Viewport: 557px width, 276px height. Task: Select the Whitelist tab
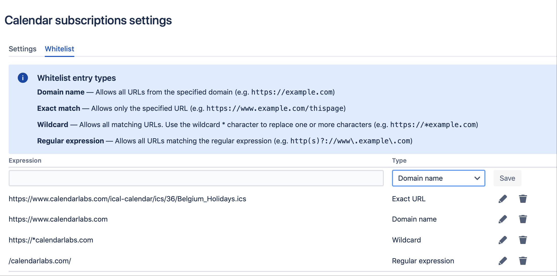(59, 49)
